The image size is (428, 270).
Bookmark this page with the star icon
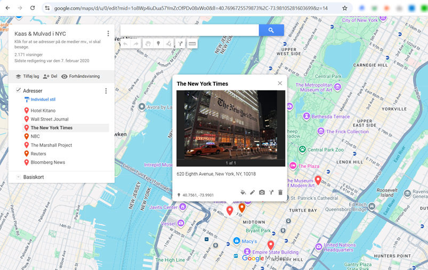(x=345, y=9)
